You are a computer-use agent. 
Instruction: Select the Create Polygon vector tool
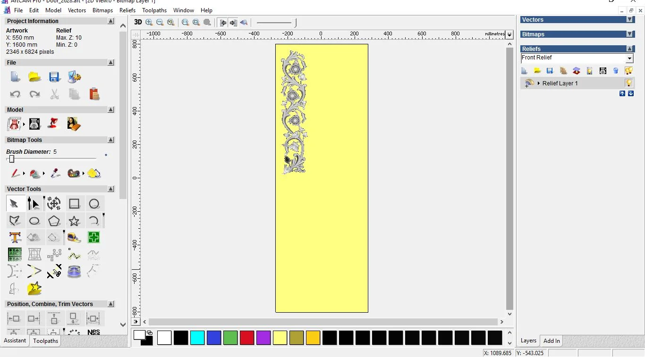54,221
